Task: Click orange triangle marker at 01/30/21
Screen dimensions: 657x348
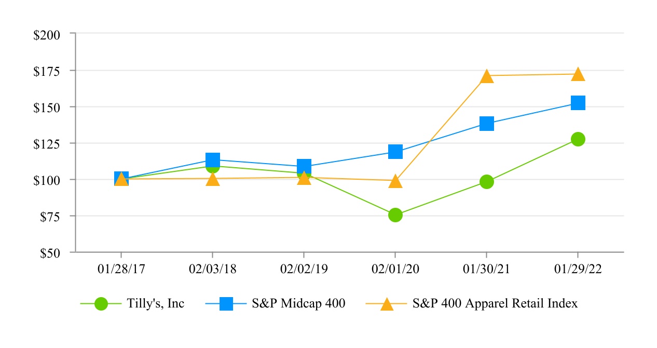Action: [486, 77]
